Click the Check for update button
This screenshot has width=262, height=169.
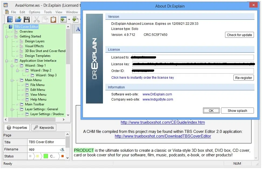[239, 35]
